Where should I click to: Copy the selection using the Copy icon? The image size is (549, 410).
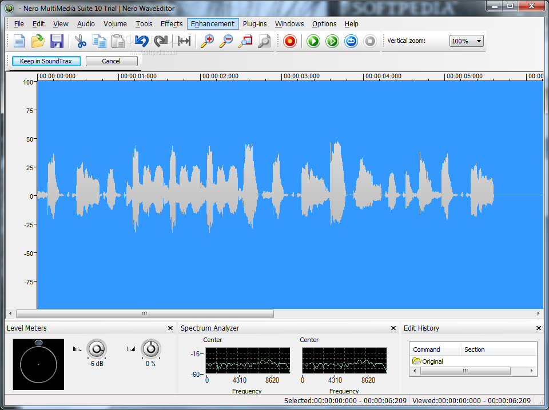click(100, 41)
